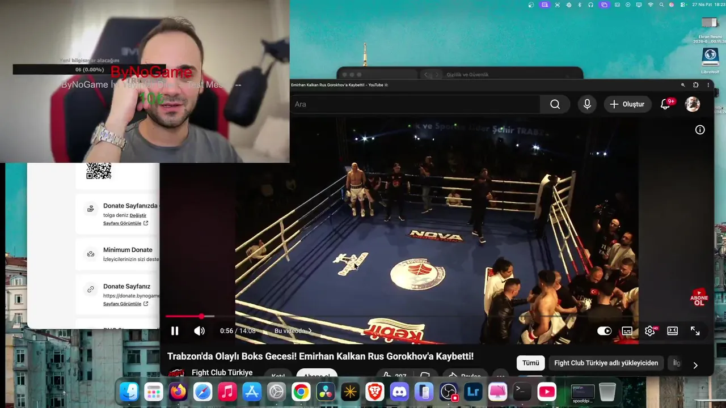Open System Settings from the Dock

(x=276, y=392)
